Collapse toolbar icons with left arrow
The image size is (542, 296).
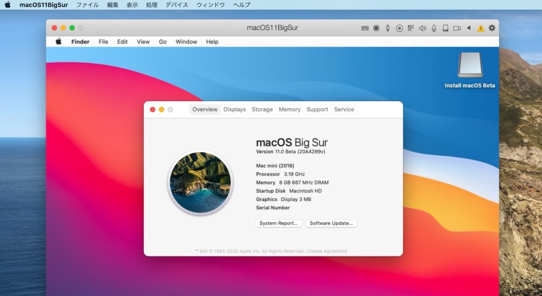coord(468,28)
